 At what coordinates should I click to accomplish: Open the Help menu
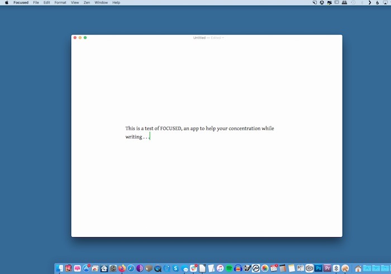coord(116,2)
